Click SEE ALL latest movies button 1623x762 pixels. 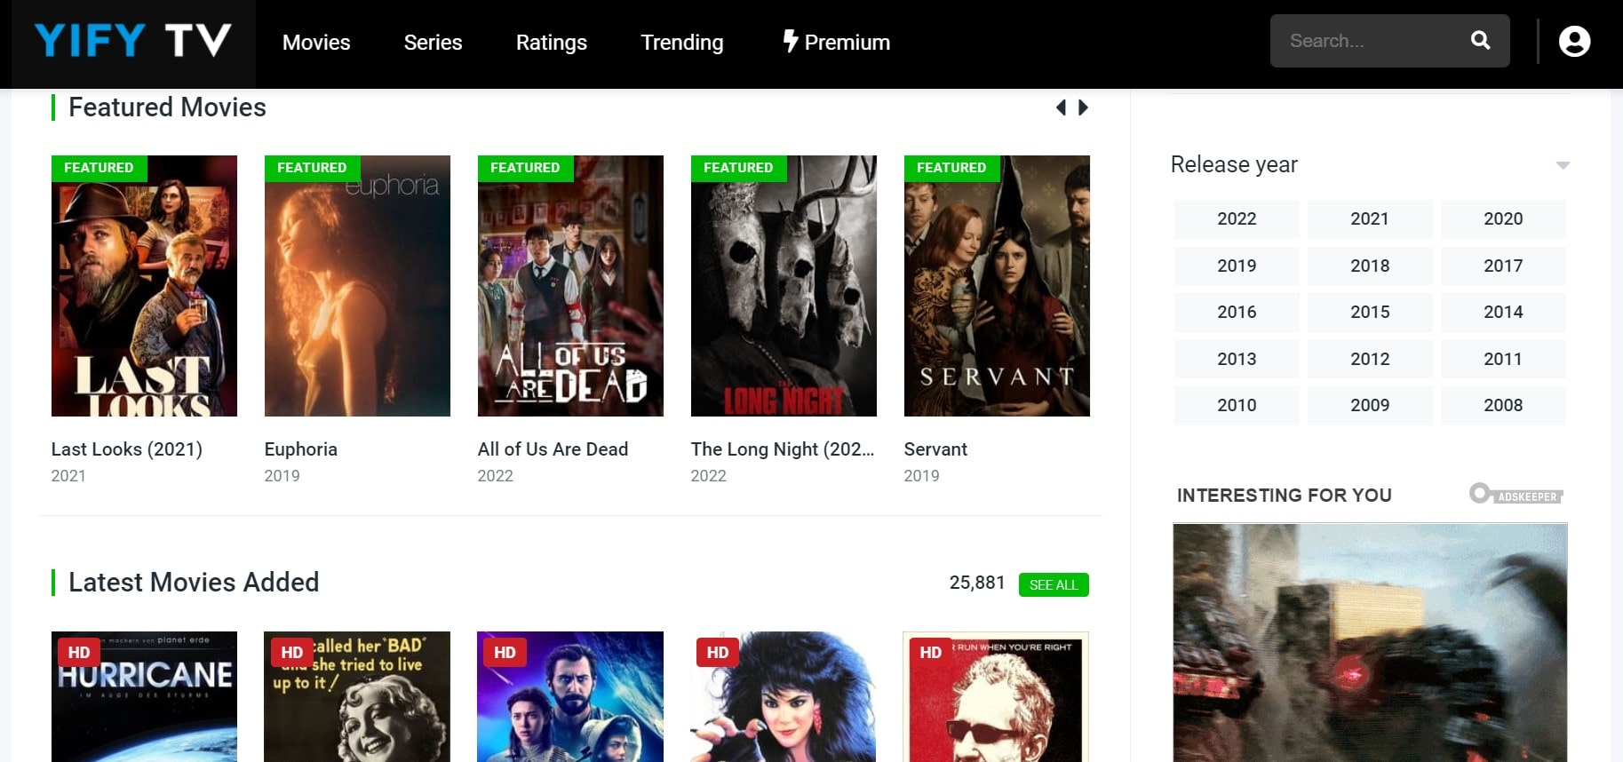coord(1054,584)
